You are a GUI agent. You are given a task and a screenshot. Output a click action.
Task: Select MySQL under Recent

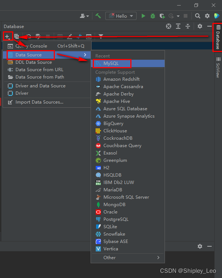point(128,63)
